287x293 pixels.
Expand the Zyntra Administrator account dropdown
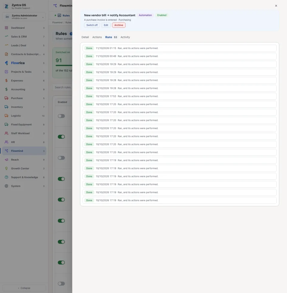point(43,17)
